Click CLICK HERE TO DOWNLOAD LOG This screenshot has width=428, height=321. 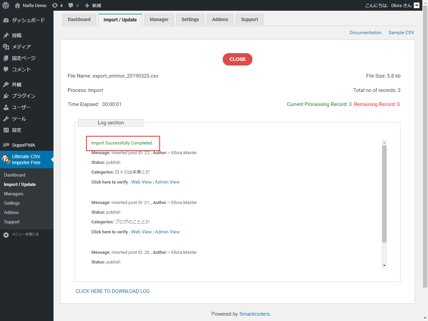point(113,291)
